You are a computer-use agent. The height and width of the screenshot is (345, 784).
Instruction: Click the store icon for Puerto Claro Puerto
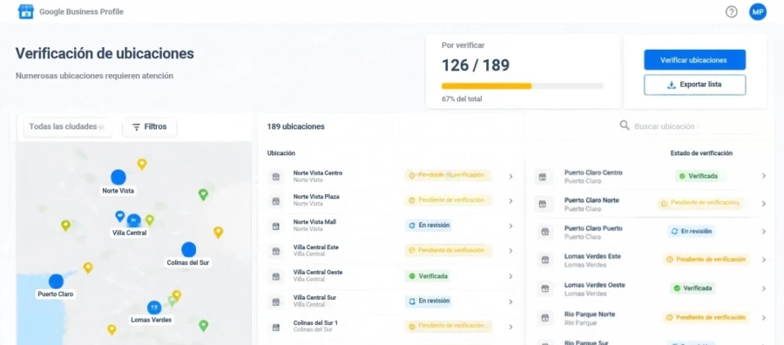pyautogui.click(x=545, y=232)
